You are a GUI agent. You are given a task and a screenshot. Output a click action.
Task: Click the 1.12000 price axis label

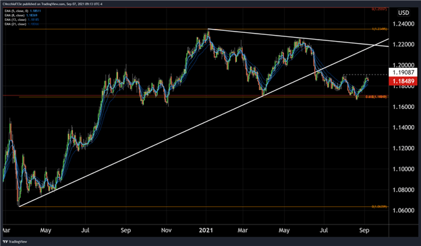pos(403,149)
